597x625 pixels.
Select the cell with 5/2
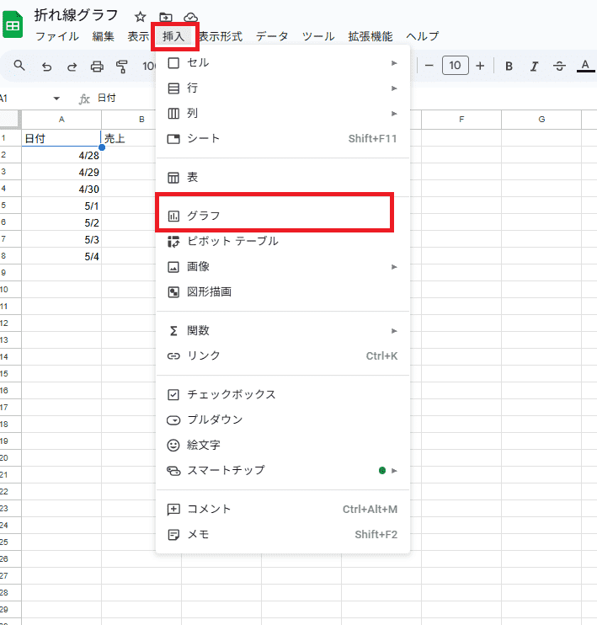(61, 222)
